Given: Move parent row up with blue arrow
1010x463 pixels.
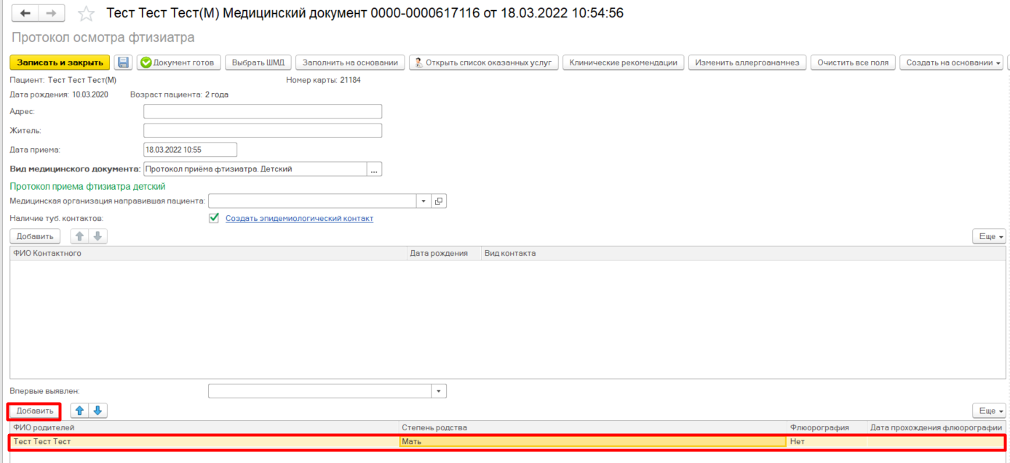Looking at the screenshot, I should click(x=79, y=411).
